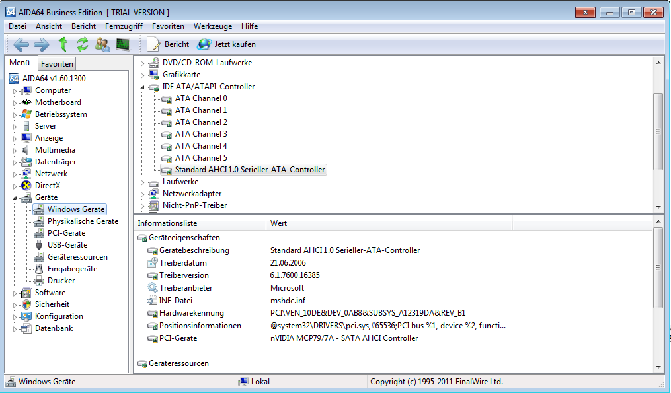Screen dimensions: 671x393
Task: Select Geräteressourcen in the menu tree
Action: [x=77, y=257]
